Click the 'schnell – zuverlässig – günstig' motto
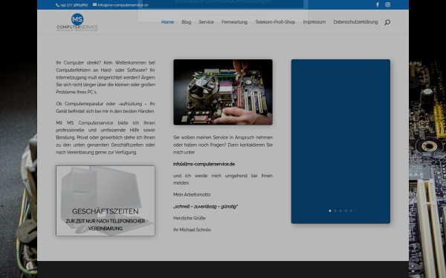446x278 pixels. [205, 207]
